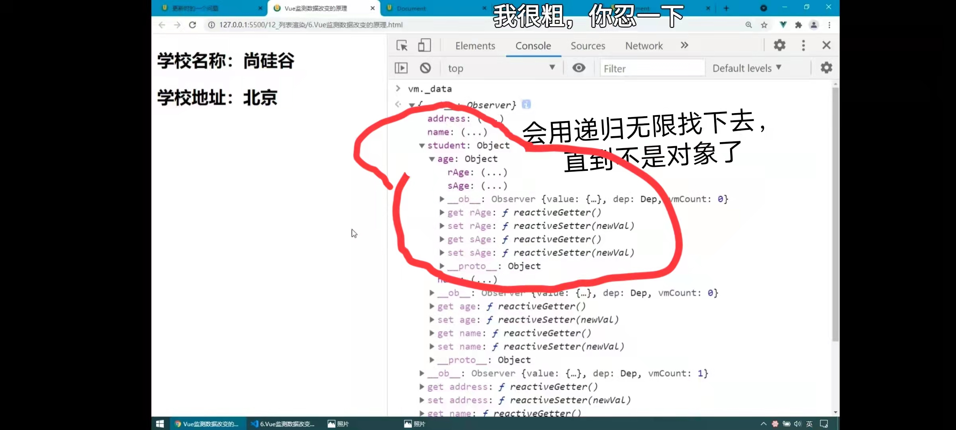Show console sidebar panel icon

coord(401,68)
